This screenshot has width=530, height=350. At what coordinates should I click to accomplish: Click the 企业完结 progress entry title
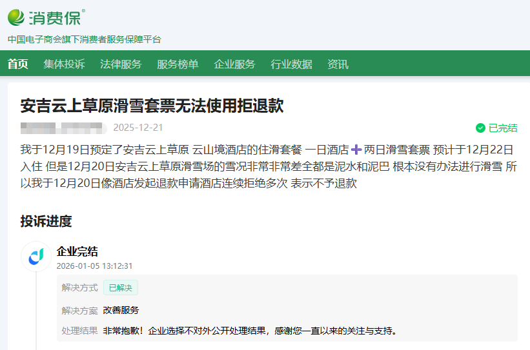point(77,251)
